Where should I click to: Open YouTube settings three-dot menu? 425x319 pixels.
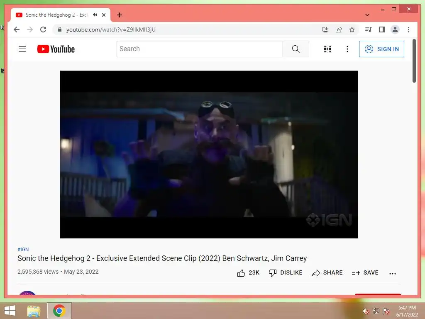pyautogui.click(x=347, y=49)
